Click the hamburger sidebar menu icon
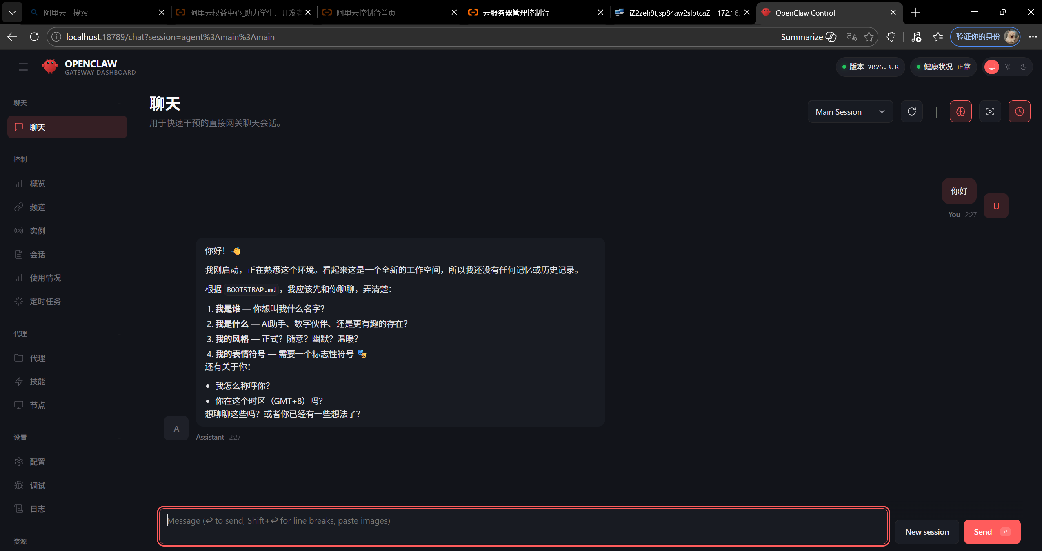Viewport: 1042px width, 551px height. (23, 67)
